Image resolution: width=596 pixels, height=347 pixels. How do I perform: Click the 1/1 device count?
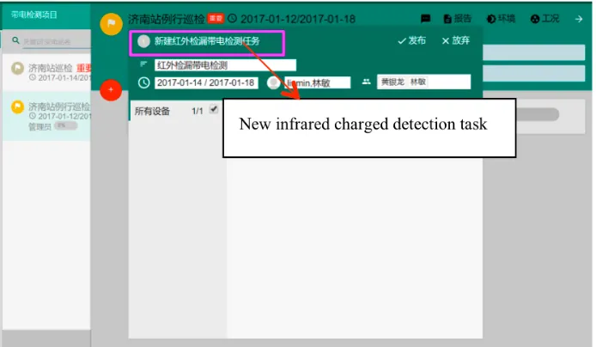pos(198,111)
